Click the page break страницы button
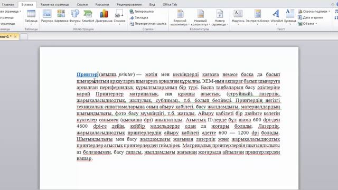Screen dimensions: 338x190 pos(7,23)
